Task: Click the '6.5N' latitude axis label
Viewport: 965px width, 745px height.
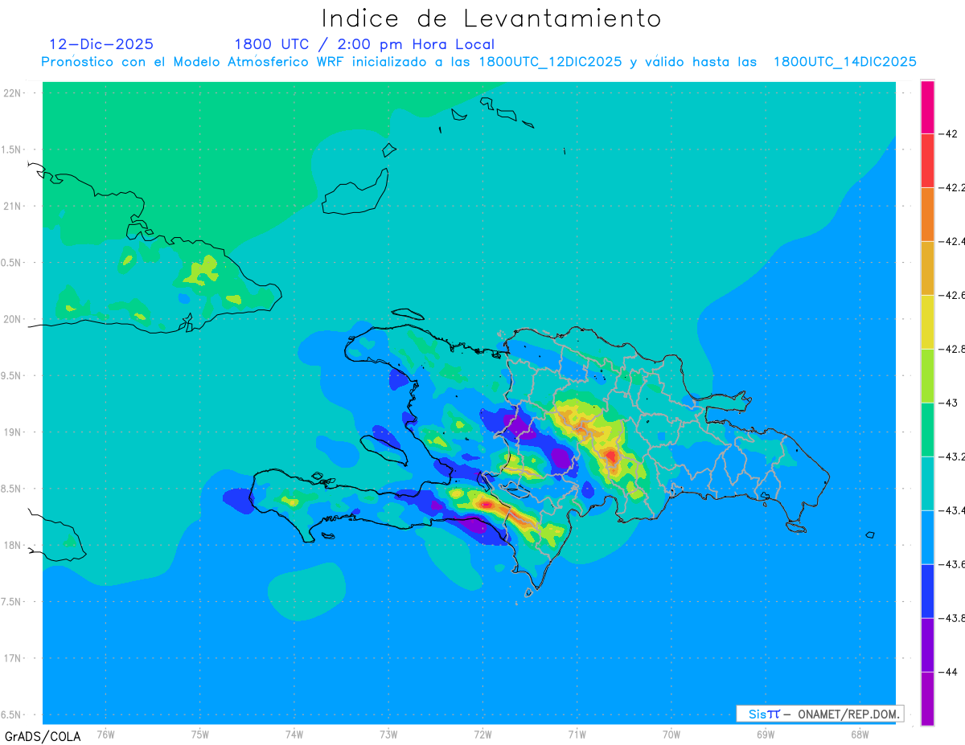Action: (x=12, y=714)
